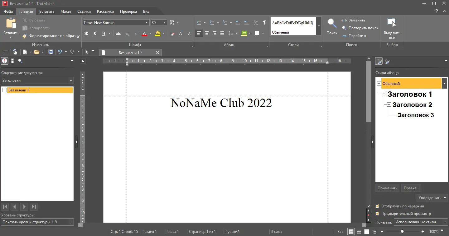
Task: Open the Times New Roman font dropdown
Action: pos(147,23)
